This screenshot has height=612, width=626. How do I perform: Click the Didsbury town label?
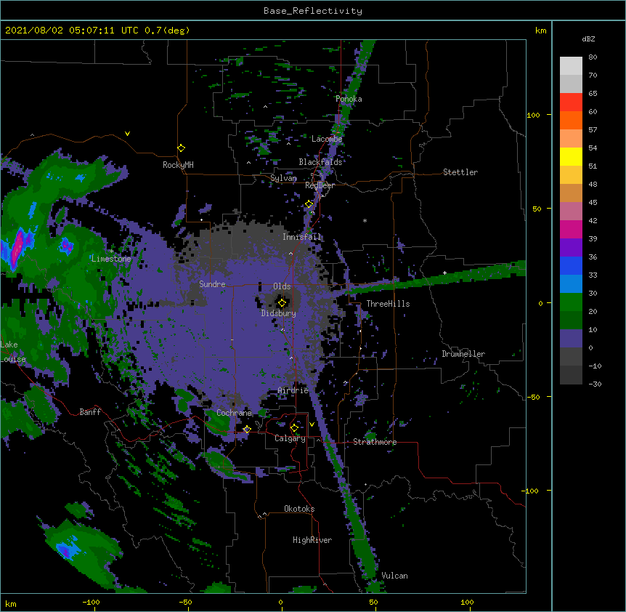click(x=279, y=313)
